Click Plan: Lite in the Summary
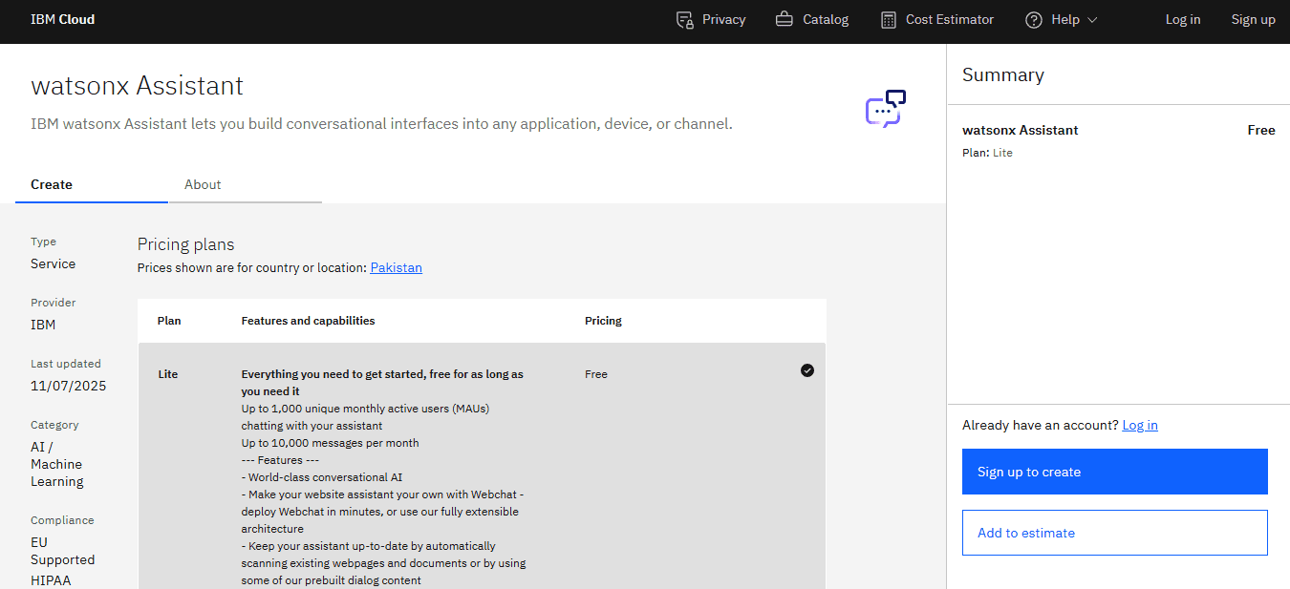 tap(987, 153)
